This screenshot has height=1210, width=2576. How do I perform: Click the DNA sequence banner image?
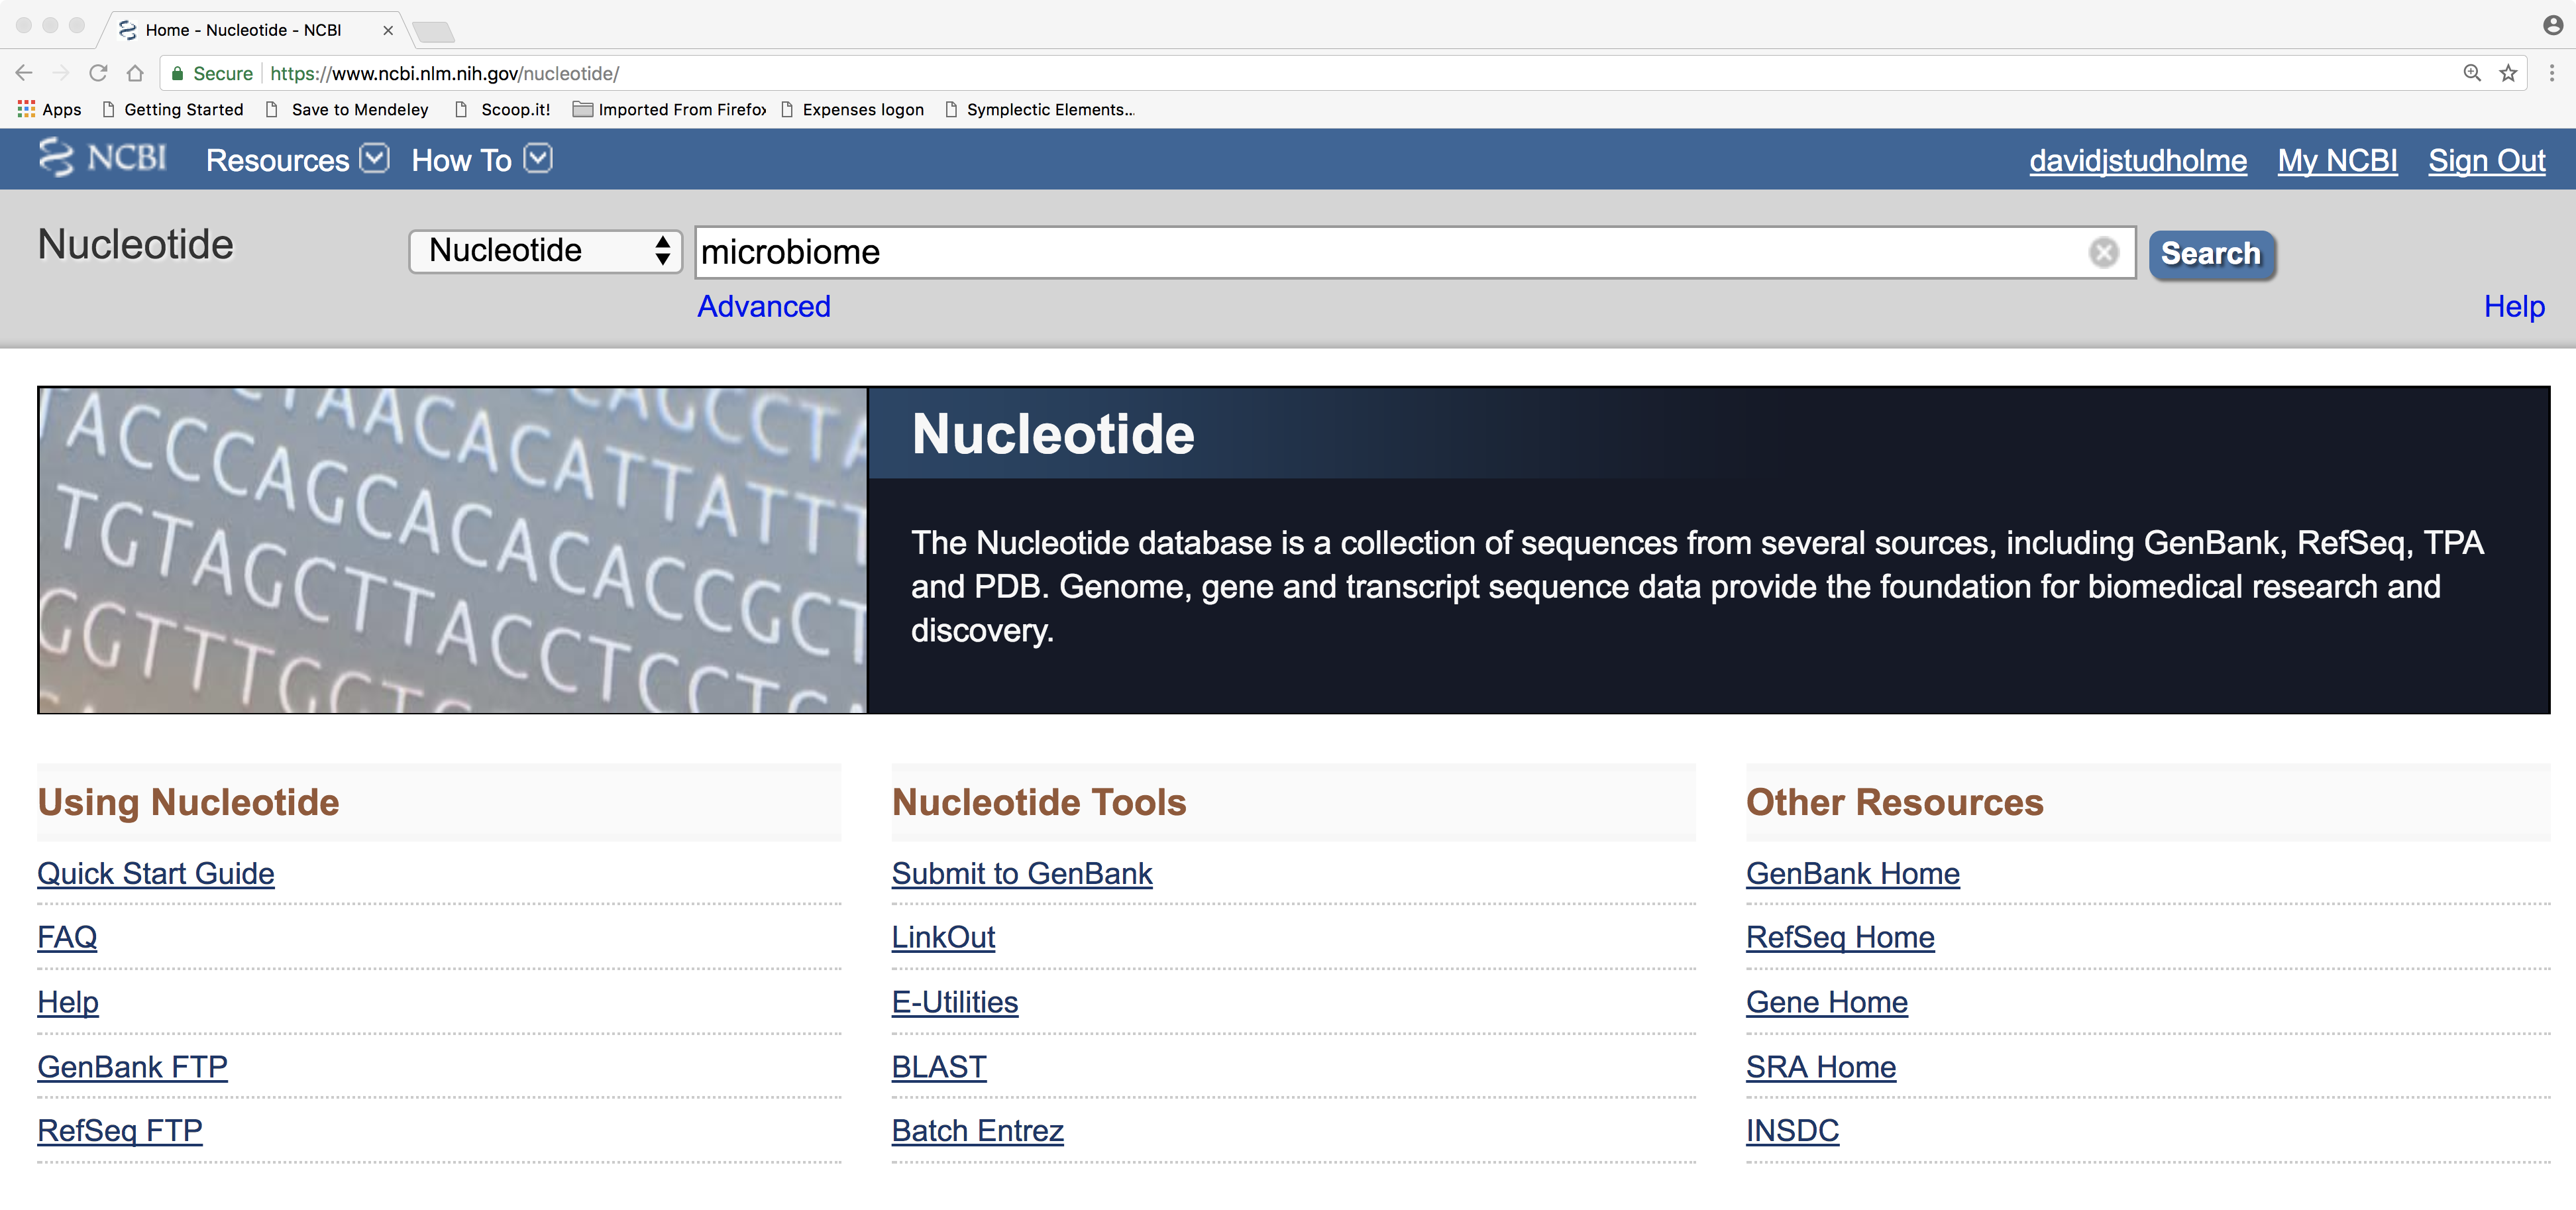452,550
